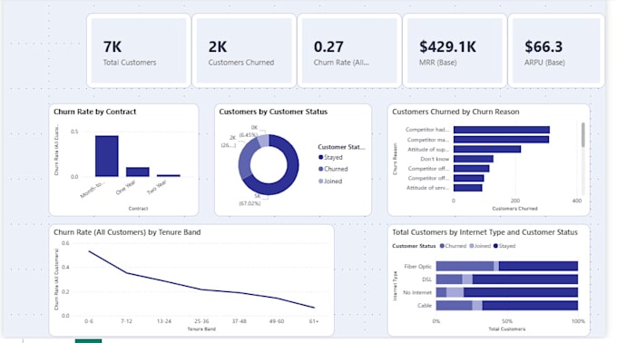This screenshot has width=617, height=343.
Task: Select the 'Attitude of sup...' churn reason bar
Action: (x=487, y=149)
